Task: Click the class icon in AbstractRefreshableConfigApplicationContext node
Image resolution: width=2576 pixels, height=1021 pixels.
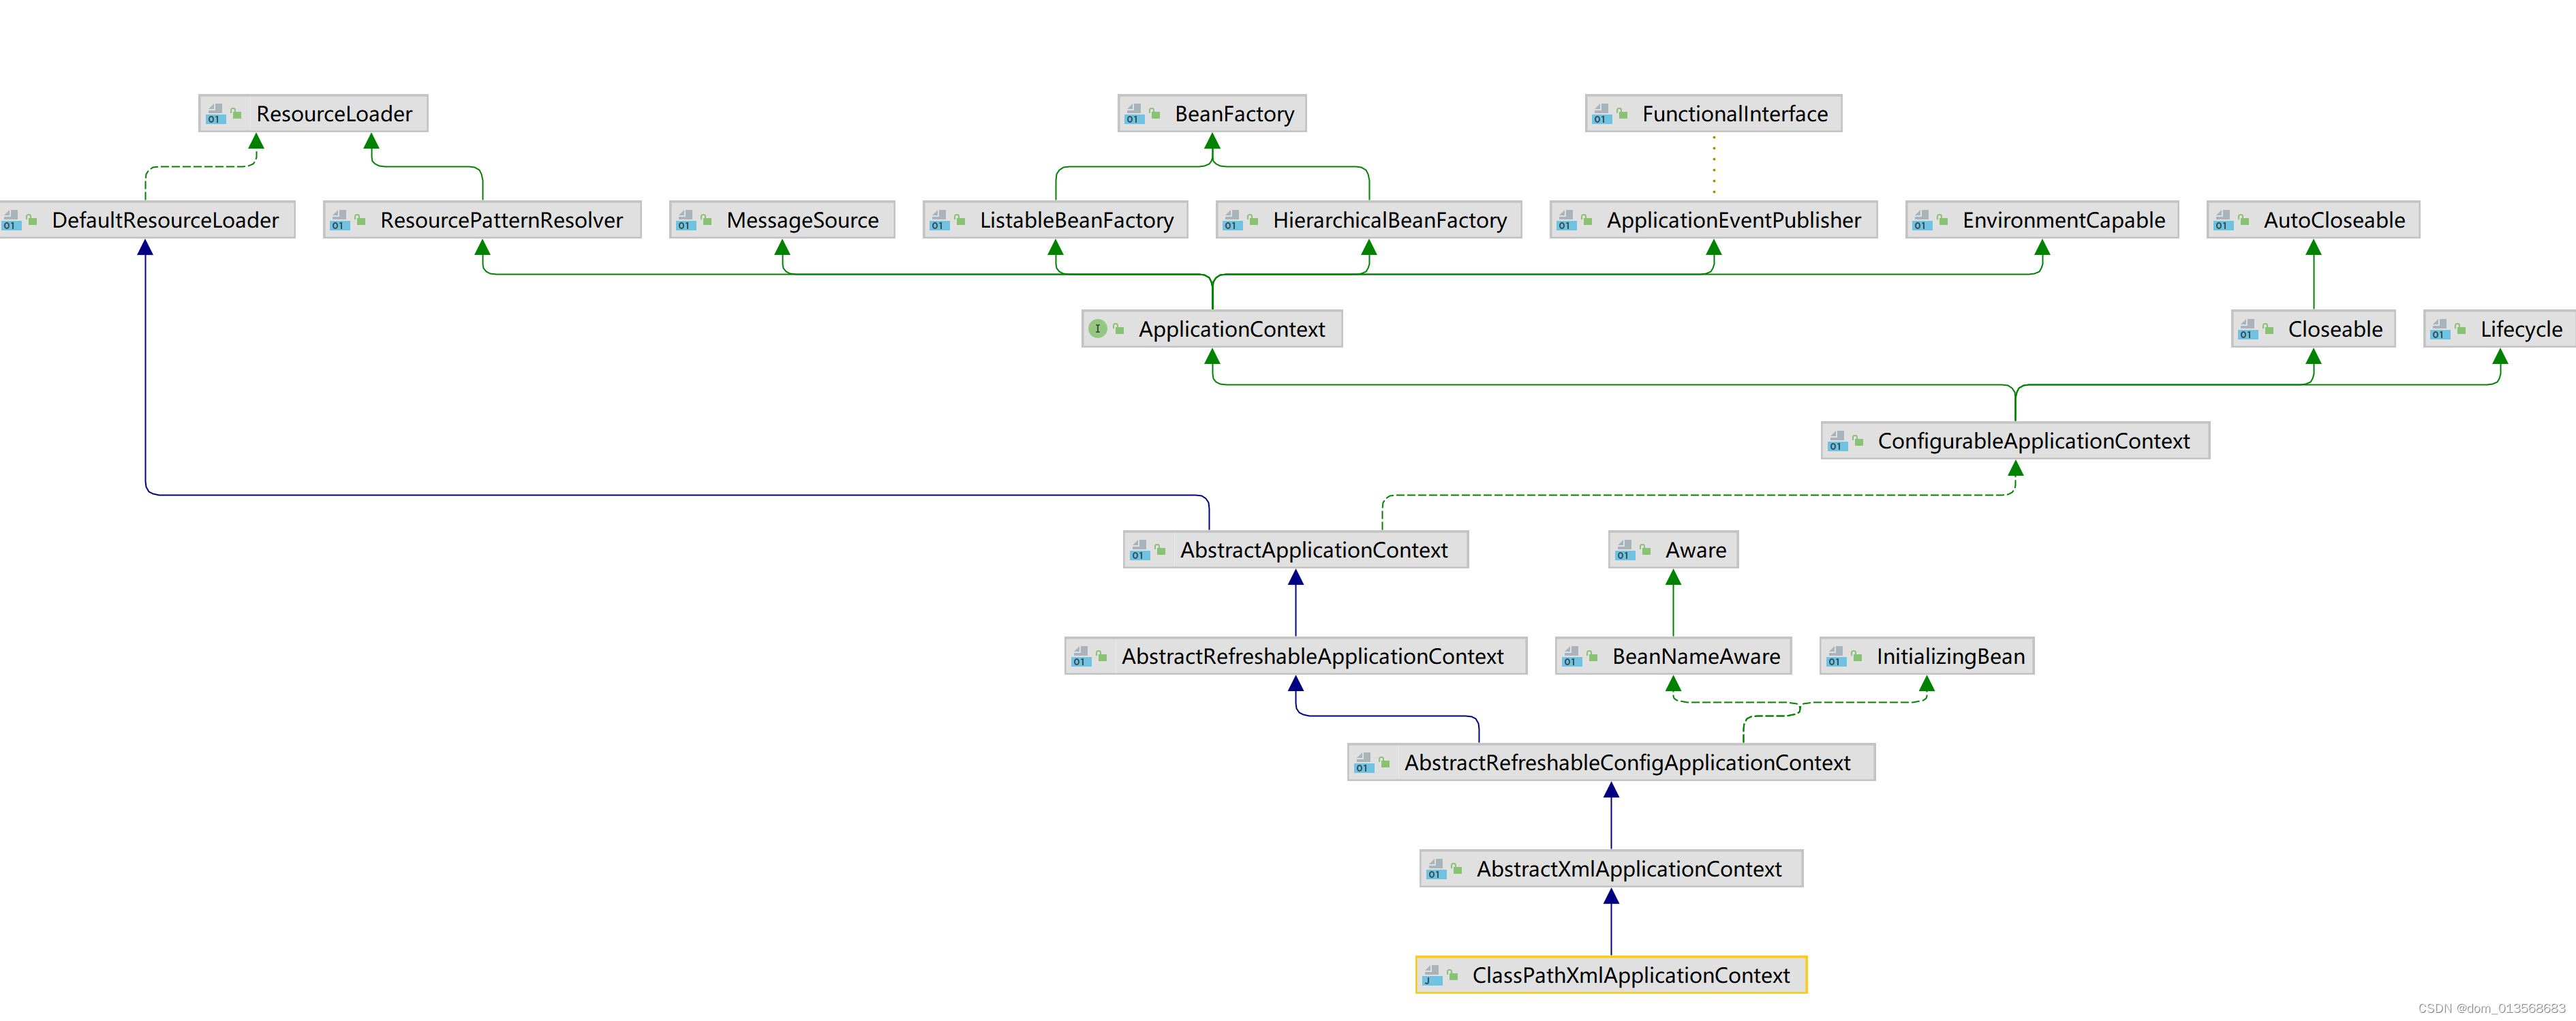Action: 1363,763
